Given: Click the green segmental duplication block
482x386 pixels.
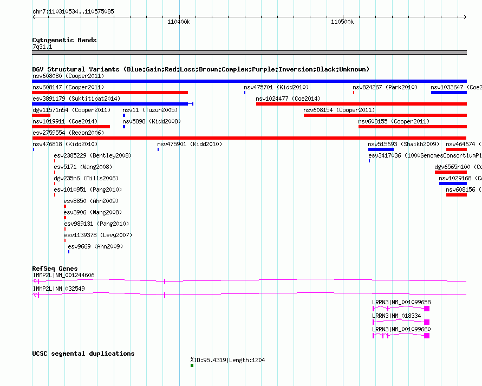Looking at the screenshot, I should (192, 365).
